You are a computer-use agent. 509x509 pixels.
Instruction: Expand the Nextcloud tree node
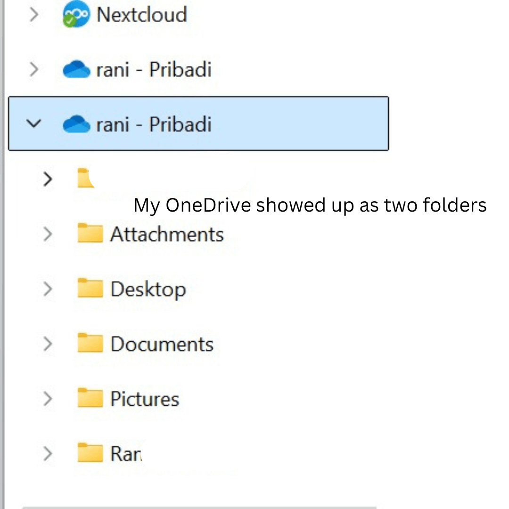click(33, 15)
